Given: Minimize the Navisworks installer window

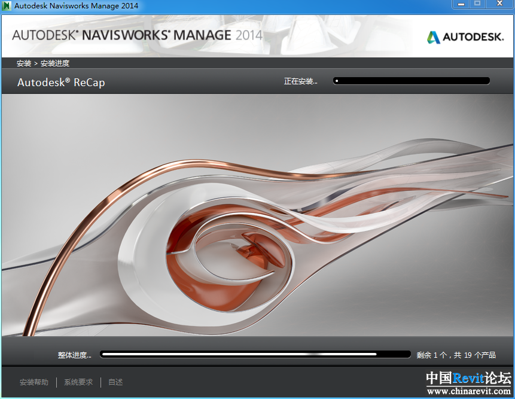Looking at the screenshot, I should tap(460, 4).
